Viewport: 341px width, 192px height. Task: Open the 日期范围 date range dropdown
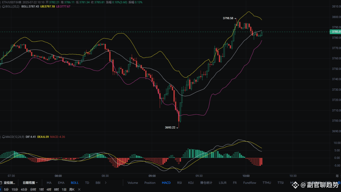(x=30, y=183)
